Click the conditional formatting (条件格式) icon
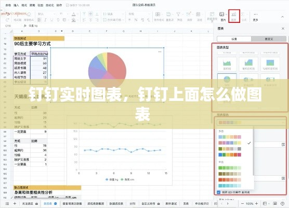 pos(158,14)
